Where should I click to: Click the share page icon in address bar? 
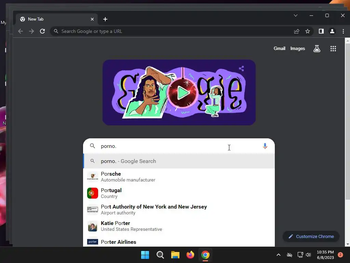[297, 31]
